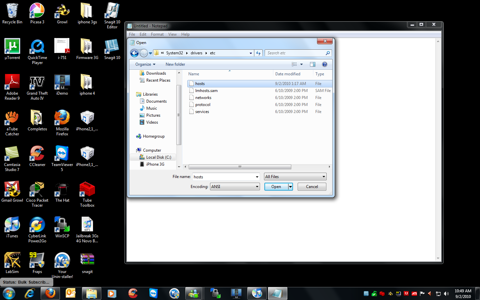
Task: Open the view options dropdown arrow
Action: [x=301, y=64]
